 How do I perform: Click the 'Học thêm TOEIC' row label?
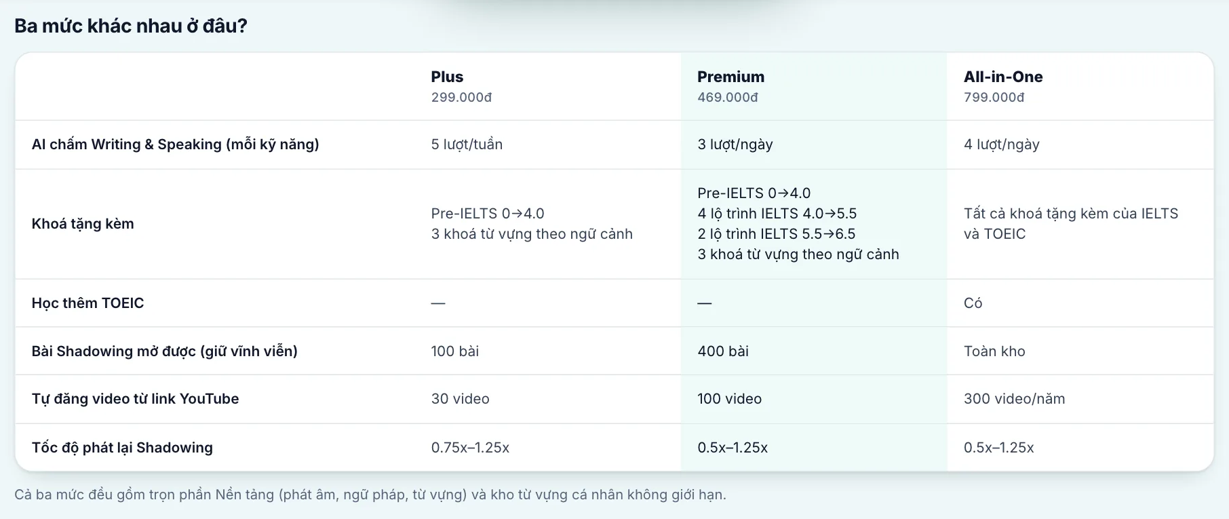click(87, 303)
